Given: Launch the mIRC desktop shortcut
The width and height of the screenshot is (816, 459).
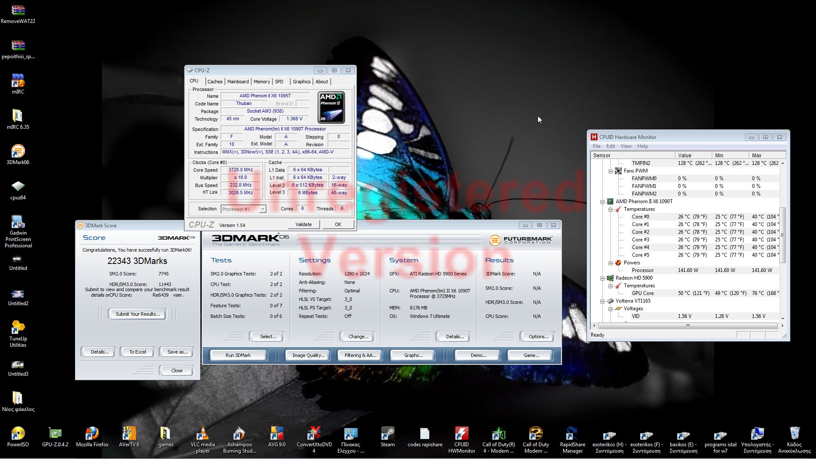Looking at the screenshot, I should click(18, 84).
